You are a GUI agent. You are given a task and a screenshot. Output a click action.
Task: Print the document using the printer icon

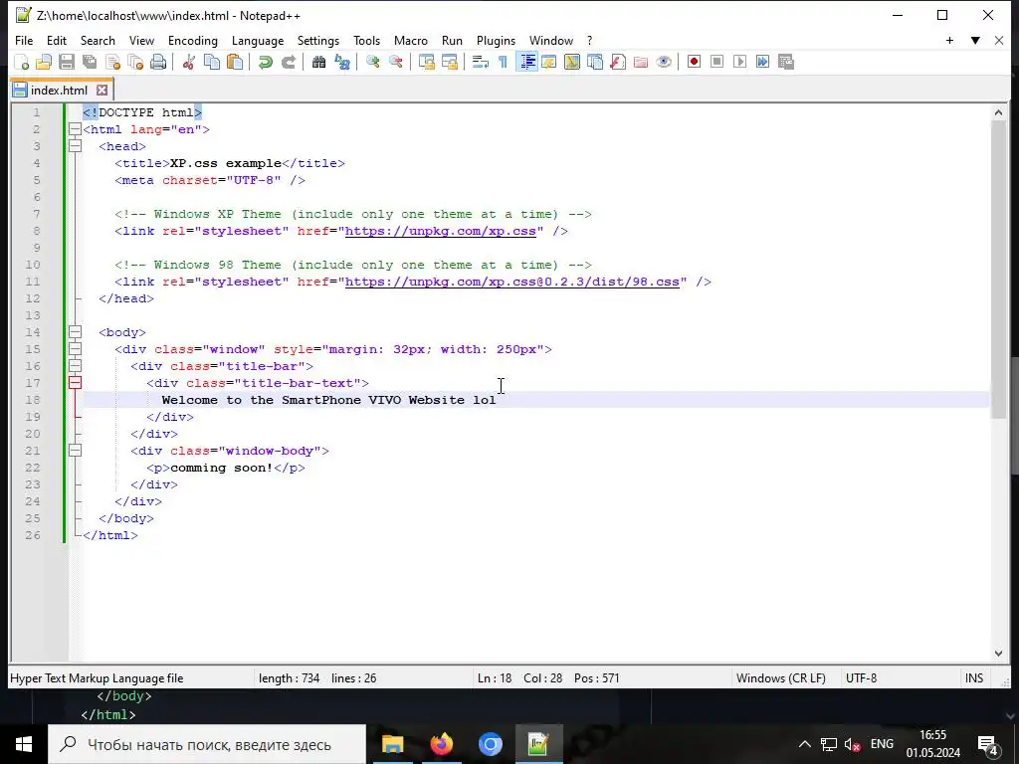(158, 62)
